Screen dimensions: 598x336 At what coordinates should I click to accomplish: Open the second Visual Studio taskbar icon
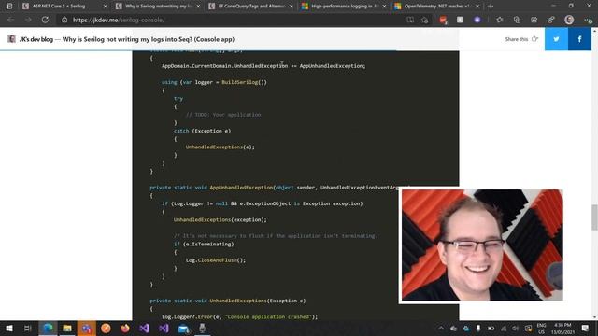click(x=164, y=328)
